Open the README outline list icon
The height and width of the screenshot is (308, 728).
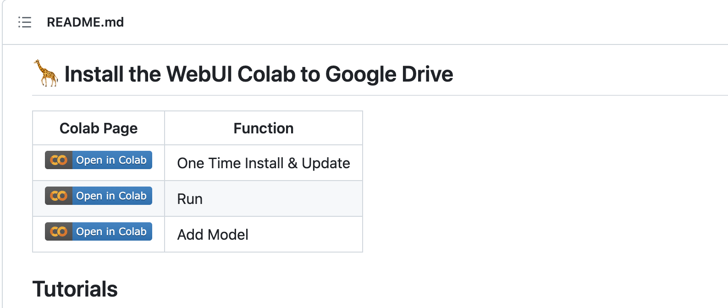25,22
